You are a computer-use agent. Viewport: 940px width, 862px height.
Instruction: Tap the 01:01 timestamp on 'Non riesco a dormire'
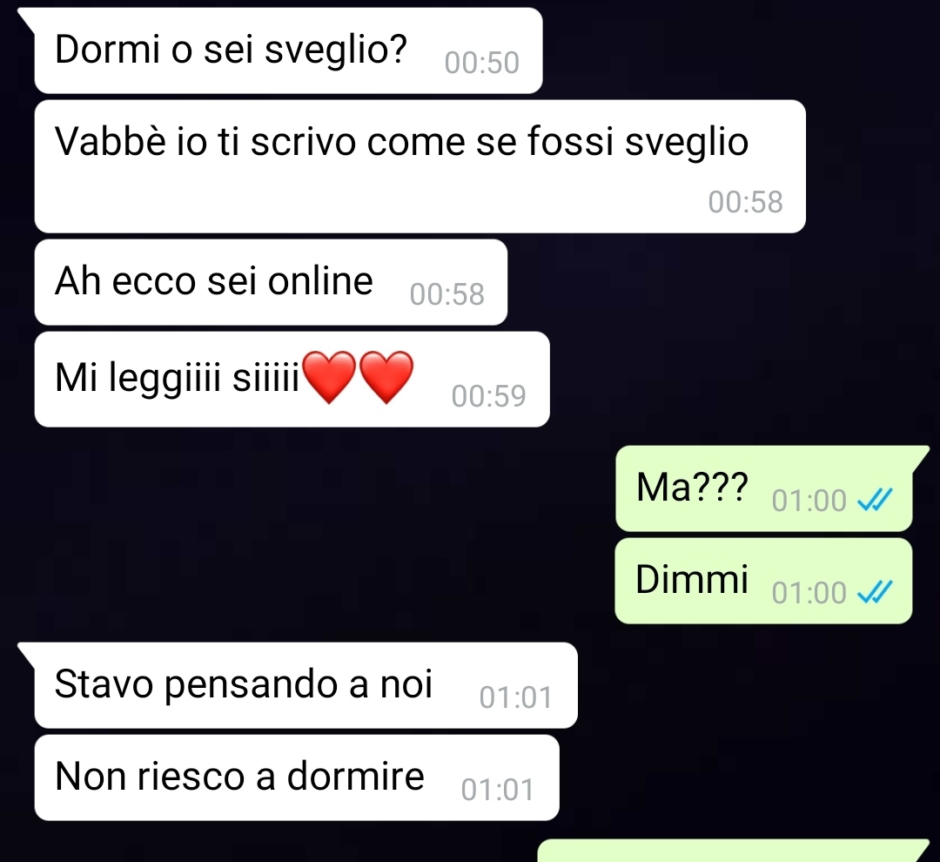click(x=497, y=790)
